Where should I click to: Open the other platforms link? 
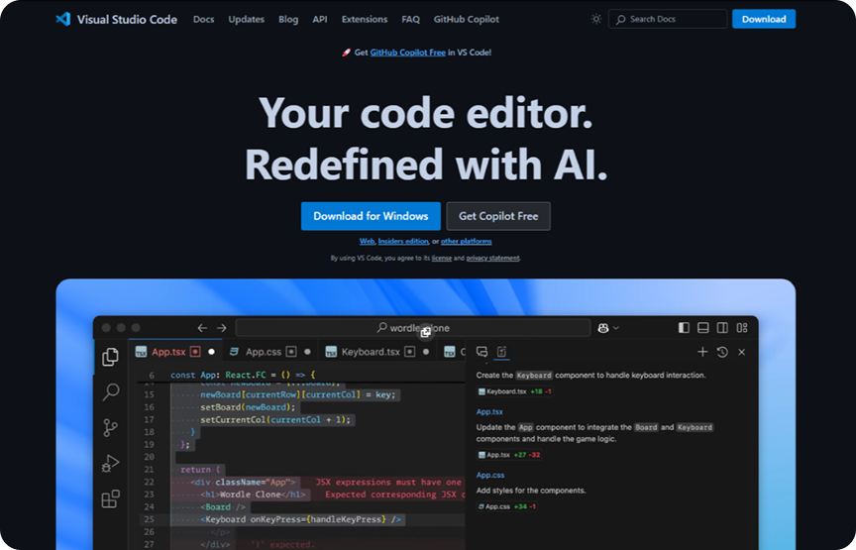coord(467,241)
